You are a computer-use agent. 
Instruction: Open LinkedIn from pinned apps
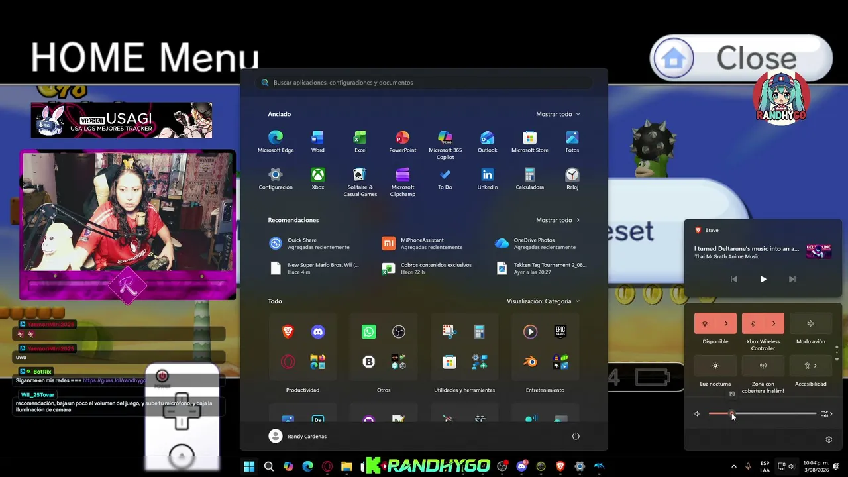click(x=488, y=179)
